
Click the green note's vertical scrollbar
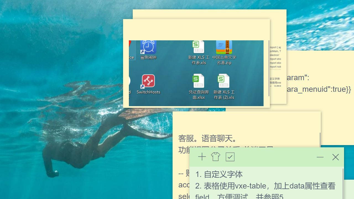(343, 182)
